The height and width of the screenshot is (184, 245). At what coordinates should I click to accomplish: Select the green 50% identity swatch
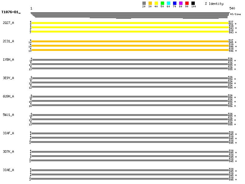tap(162, 3)
